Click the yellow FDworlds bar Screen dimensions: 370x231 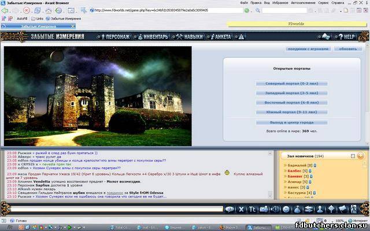(297, 24)
